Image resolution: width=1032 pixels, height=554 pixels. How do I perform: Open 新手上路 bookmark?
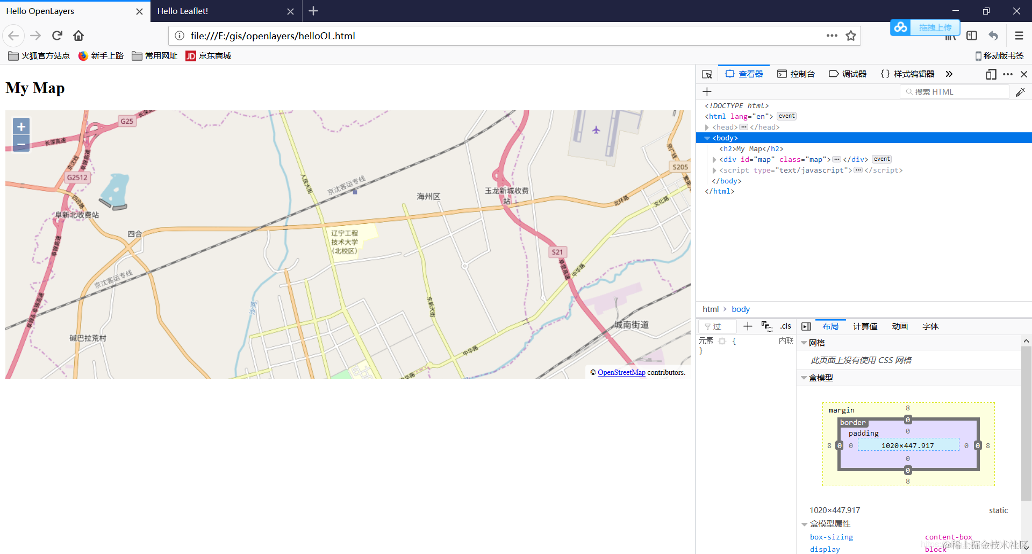pos(101,56)
